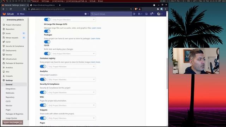Click the bookmark icon in address bar

pyautogui.click(x=24, y=9)
